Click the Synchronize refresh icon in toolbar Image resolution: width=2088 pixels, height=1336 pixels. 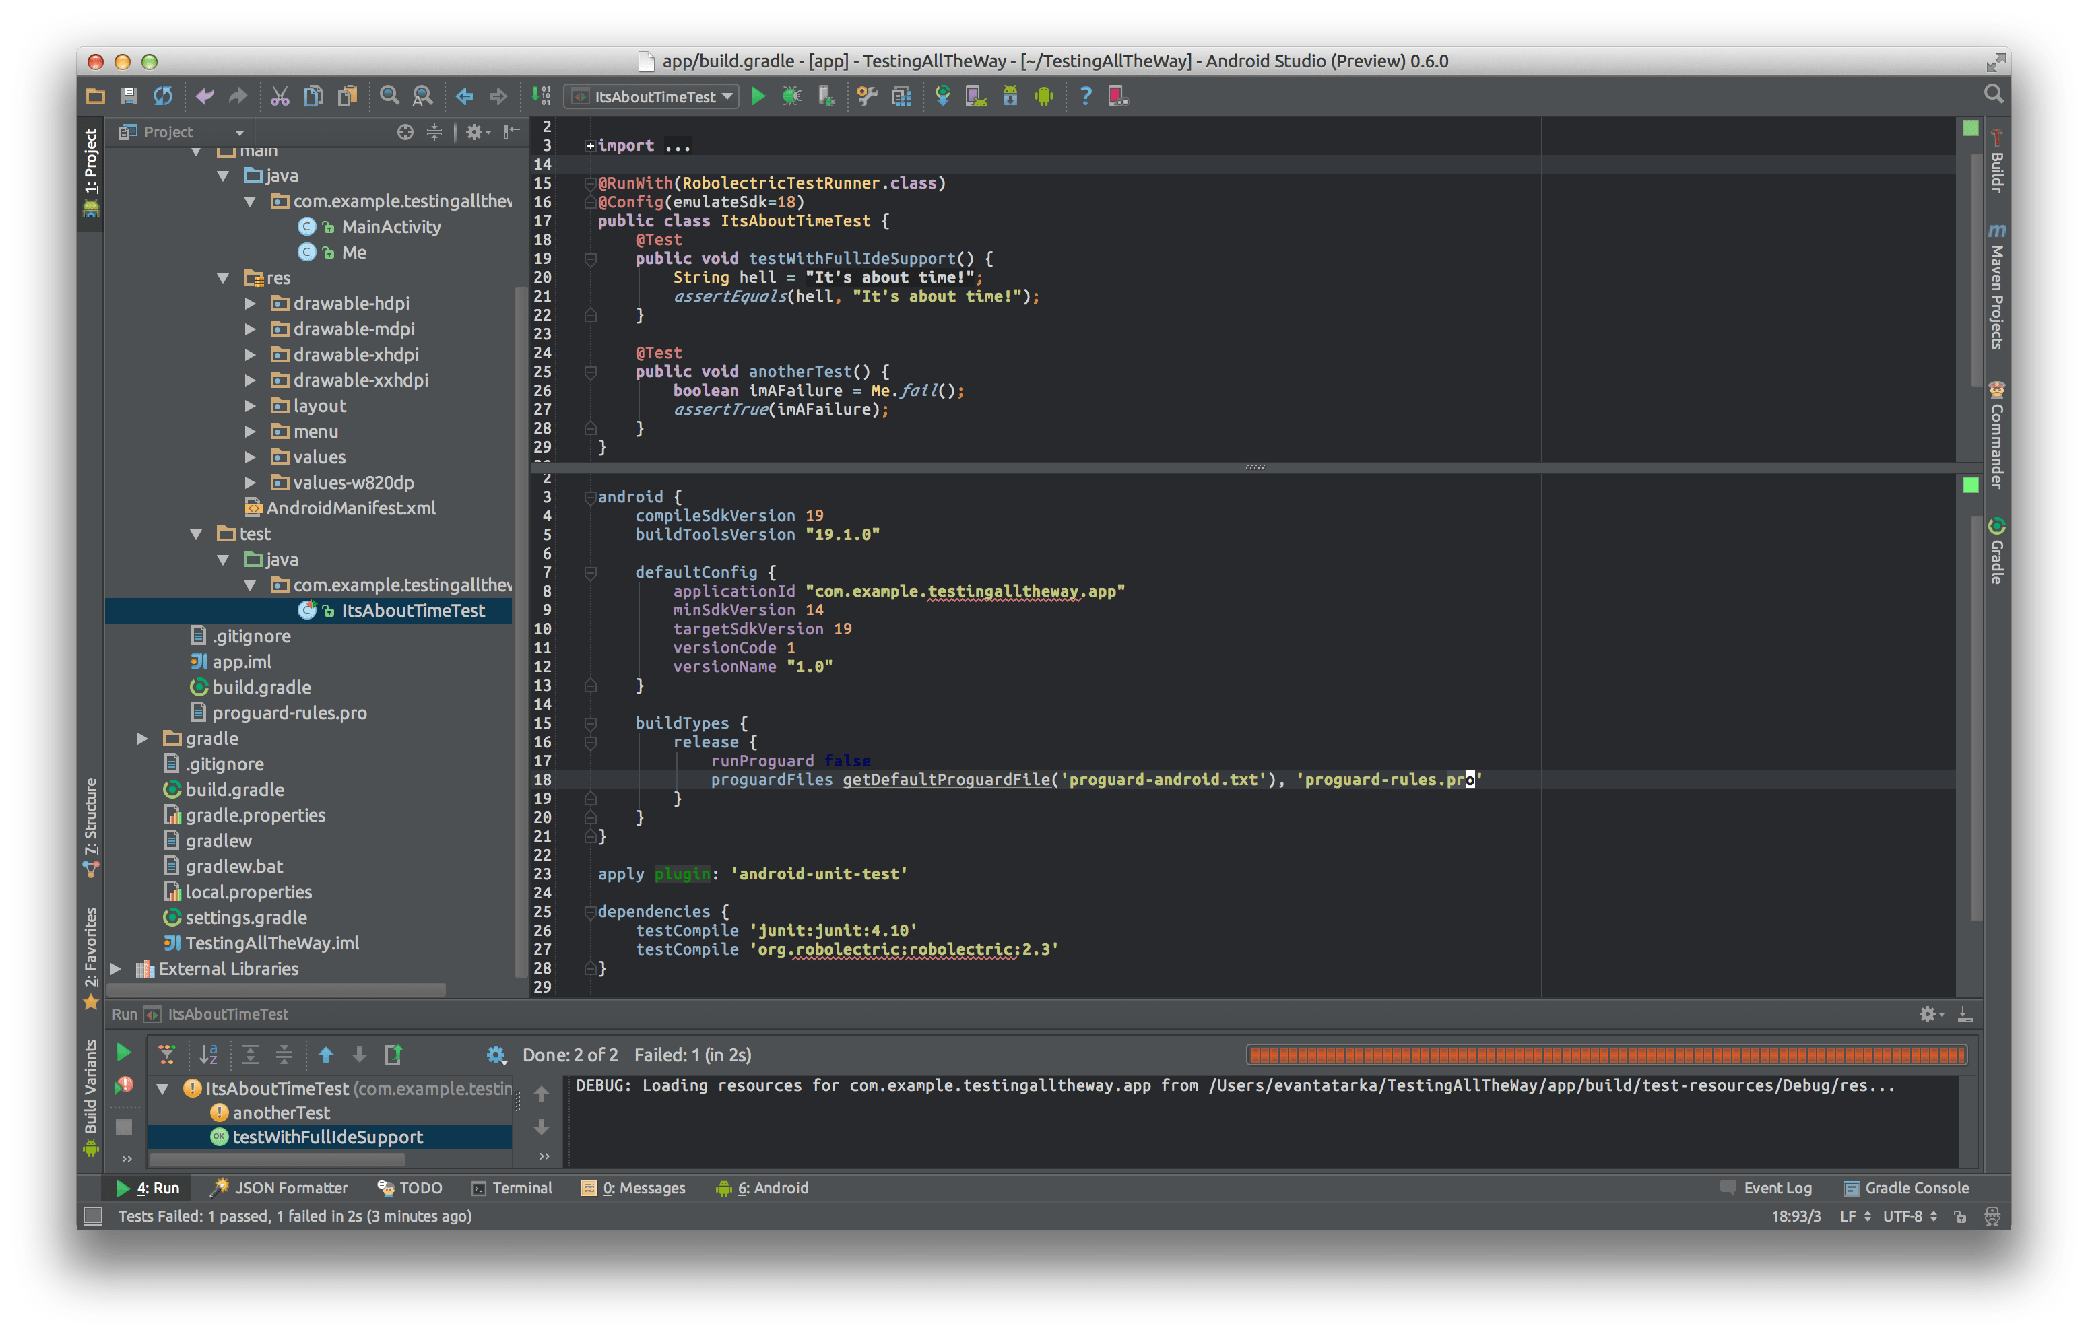(x=163, y=96)
